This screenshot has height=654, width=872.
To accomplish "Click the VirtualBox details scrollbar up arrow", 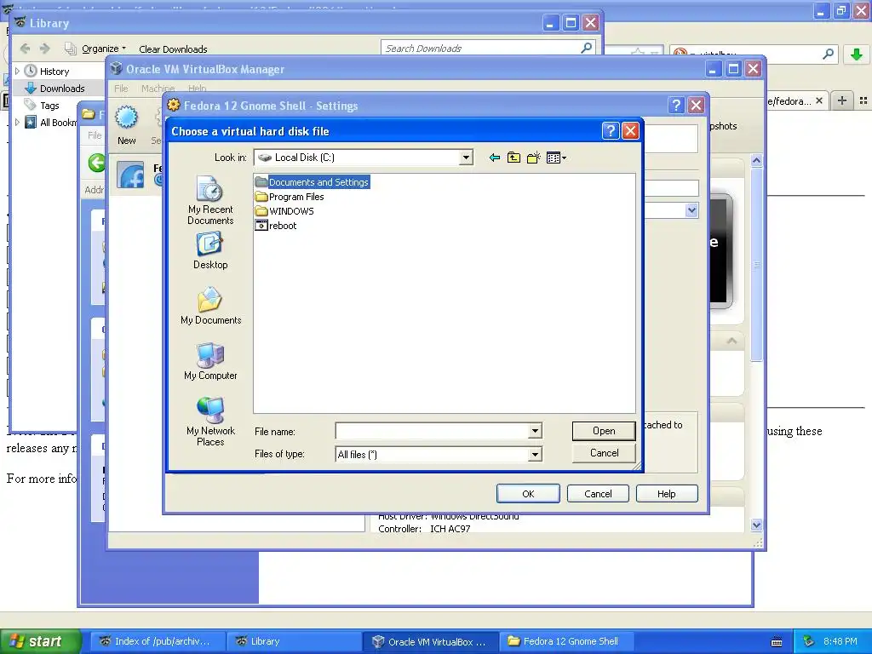I will pyautogui.click(x=756, y=161).
